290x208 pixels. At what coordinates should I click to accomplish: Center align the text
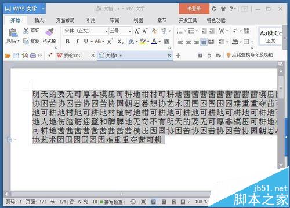pyautogui.click(x=188, y=42)
